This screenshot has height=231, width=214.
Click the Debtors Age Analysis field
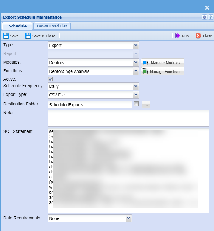coord(91,71)
